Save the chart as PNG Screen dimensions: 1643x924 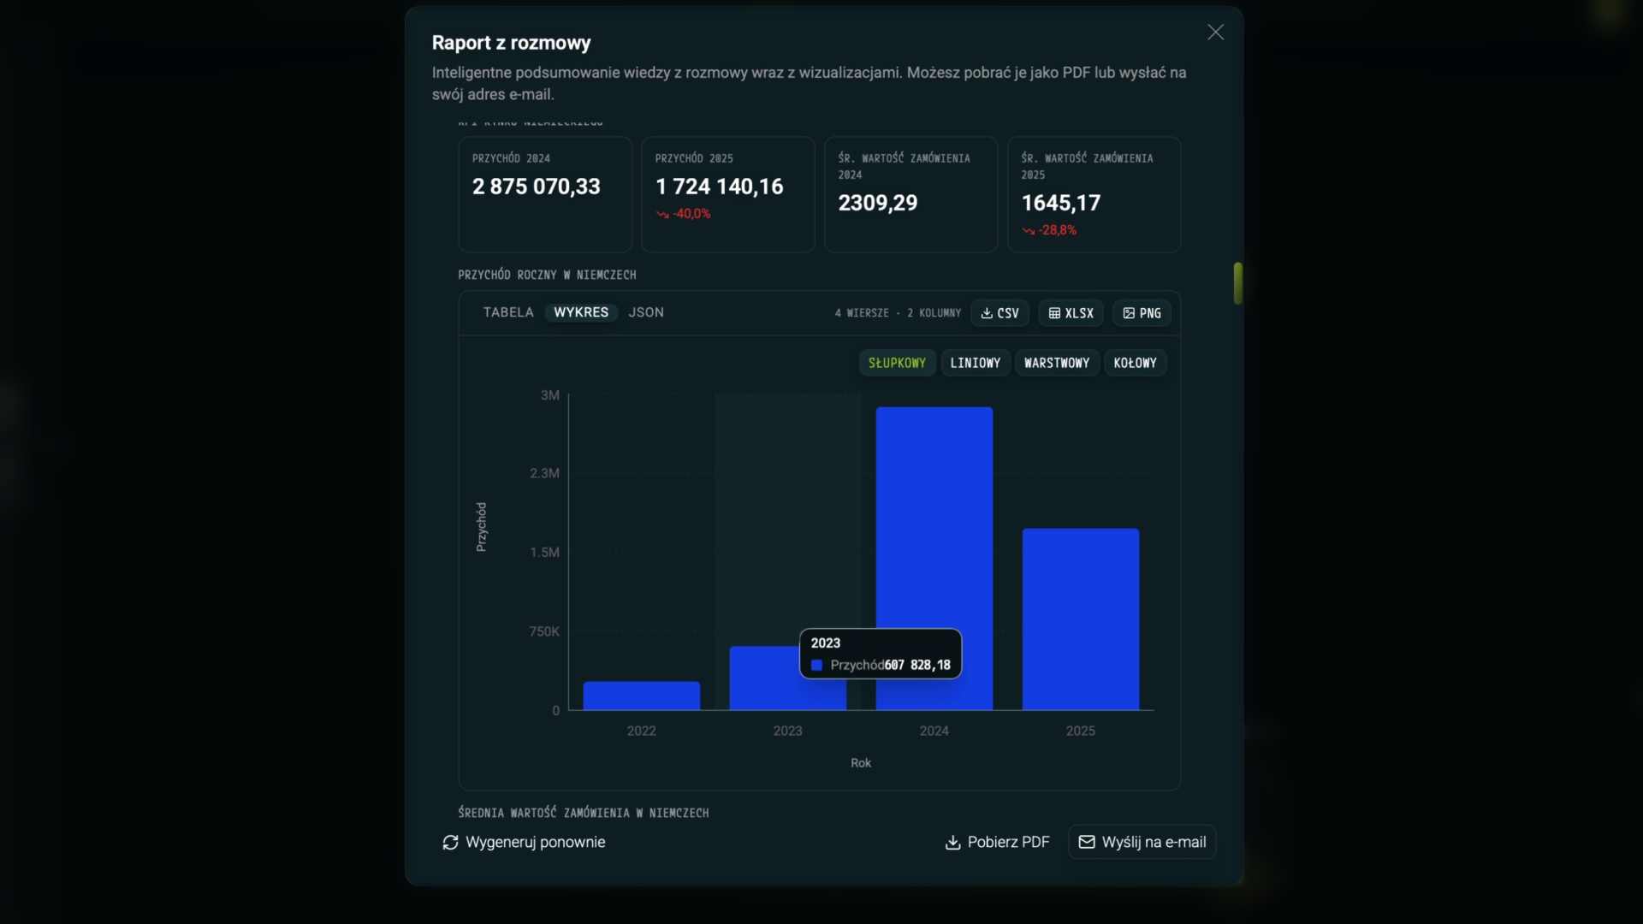point(1142,313)
